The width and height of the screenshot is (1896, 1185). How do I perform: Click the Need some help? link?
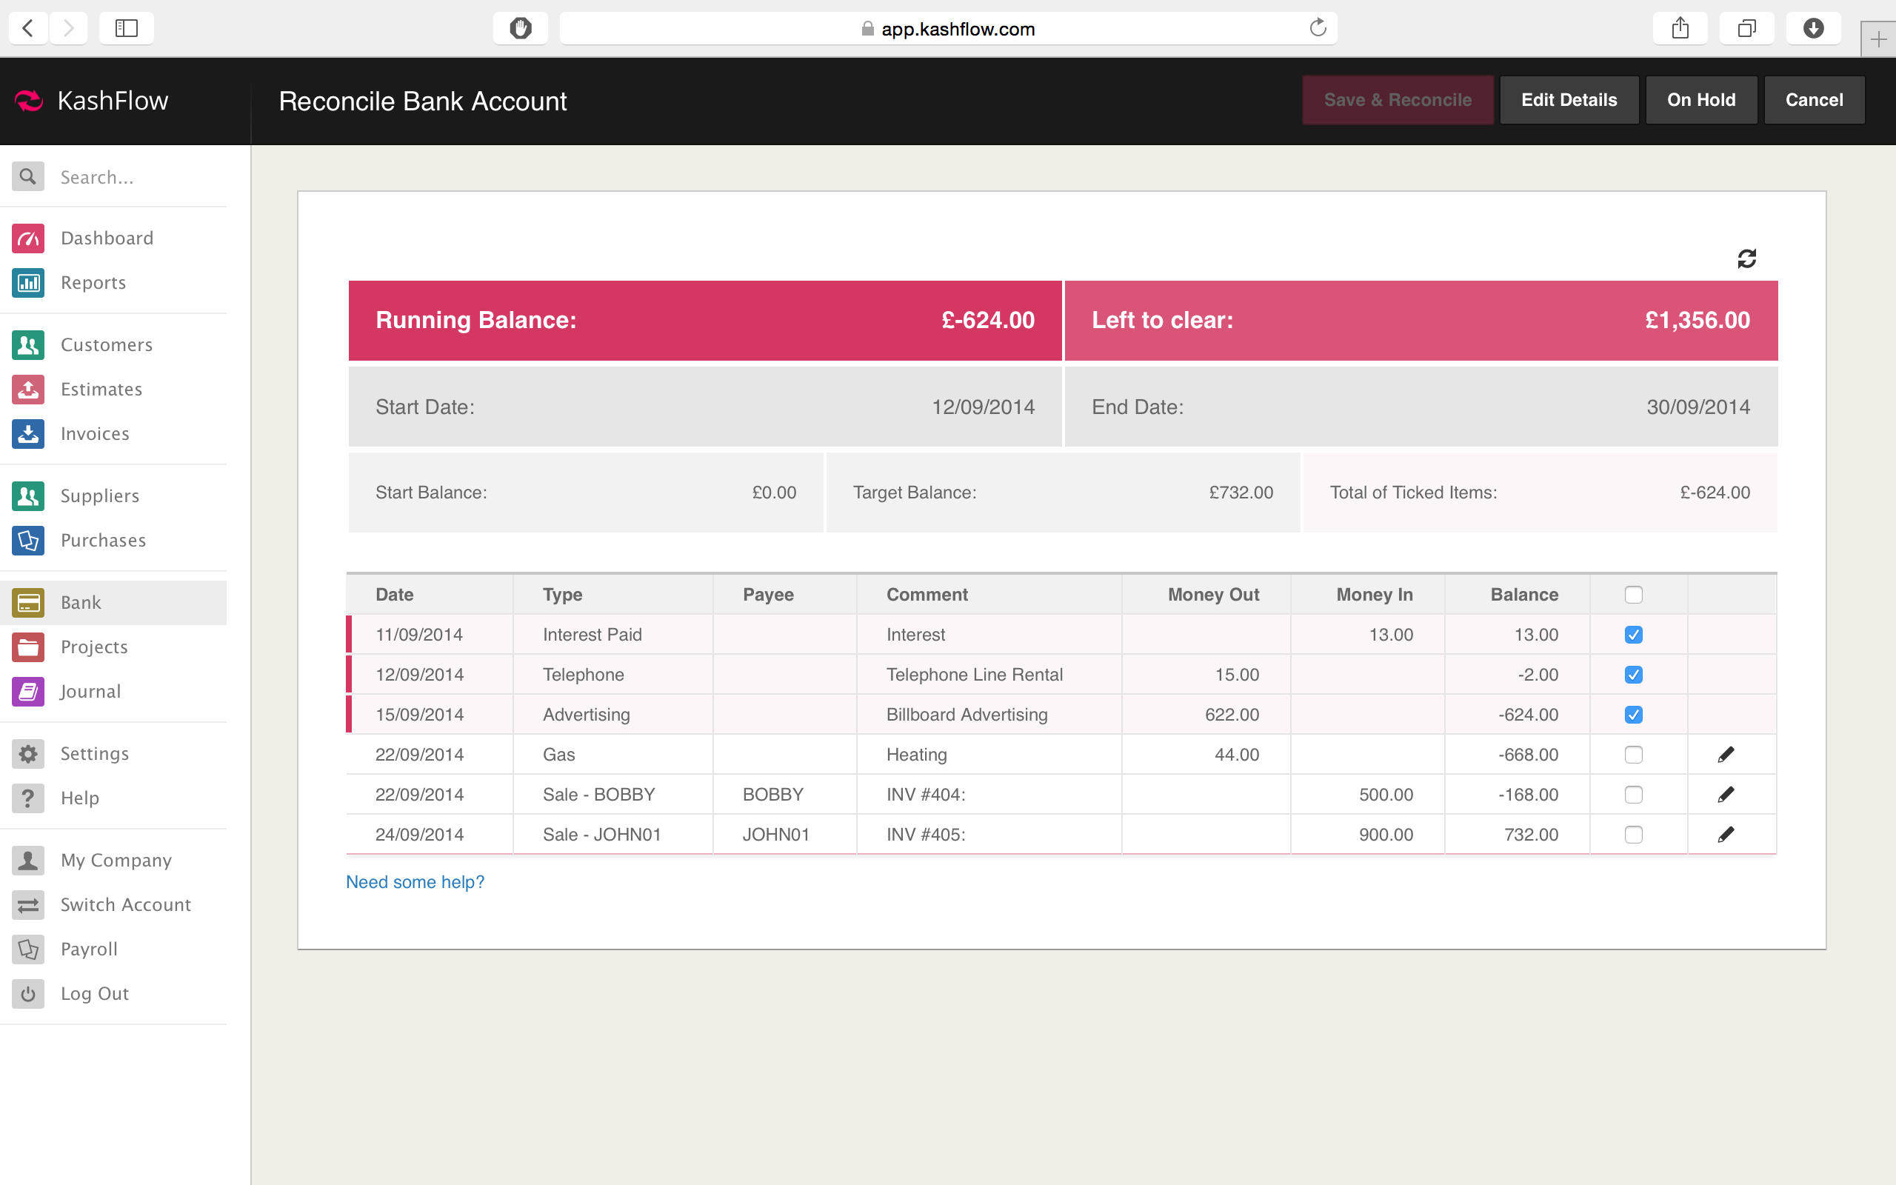pos(415,882)
